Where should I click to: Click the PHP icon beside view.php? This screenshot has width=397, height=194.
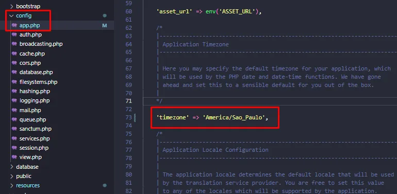tap(14, 157)
